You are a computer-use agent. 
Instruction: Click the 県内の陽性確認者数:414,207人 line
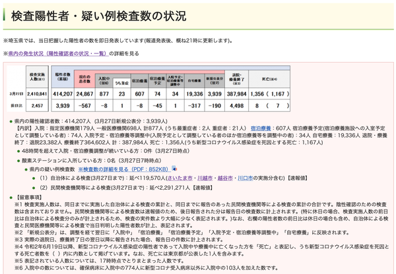pyautogui.click(x=91, y=121)
